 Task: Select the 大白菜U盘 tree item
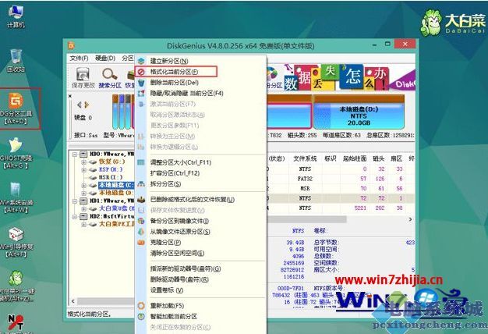[116, 208]
